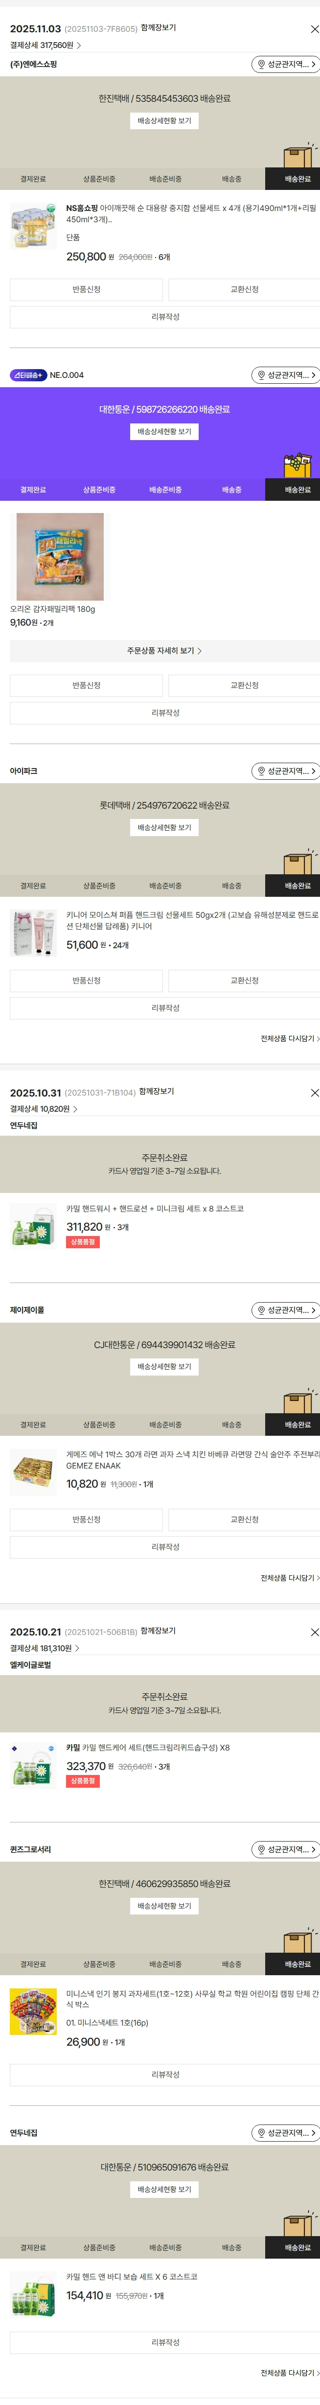
Task: Select 배송완료 step in purple 대한통운 tracker
Action: [297, 489]
